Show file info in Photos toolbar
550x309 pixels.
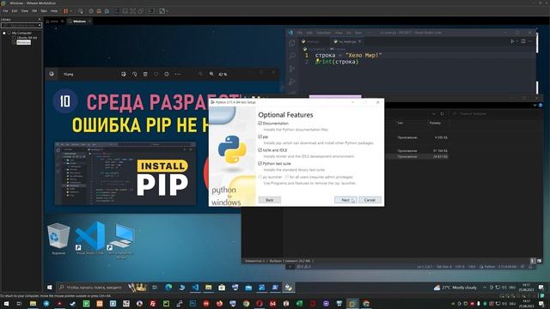(167, 75)
